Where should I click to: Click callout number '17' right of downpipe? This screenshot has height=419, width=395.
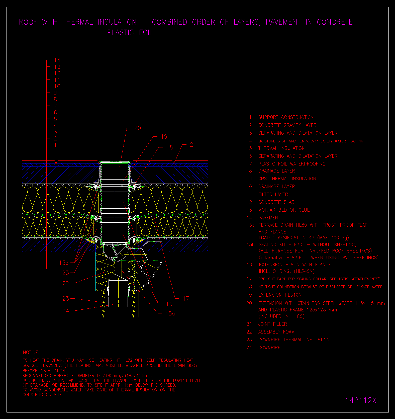click(x=186, y=299)
